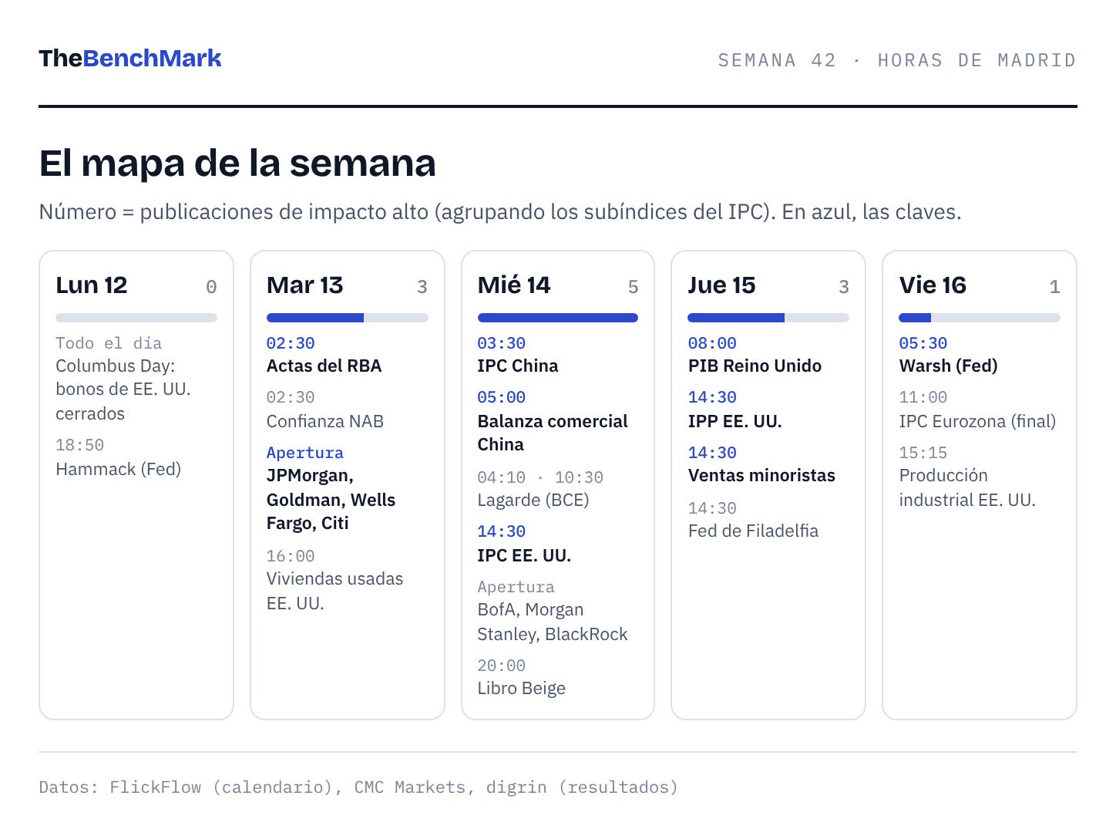Screen dimensions: 1116x836
Task: Select the 'Libro Beige' event
Action: (522, 688)
